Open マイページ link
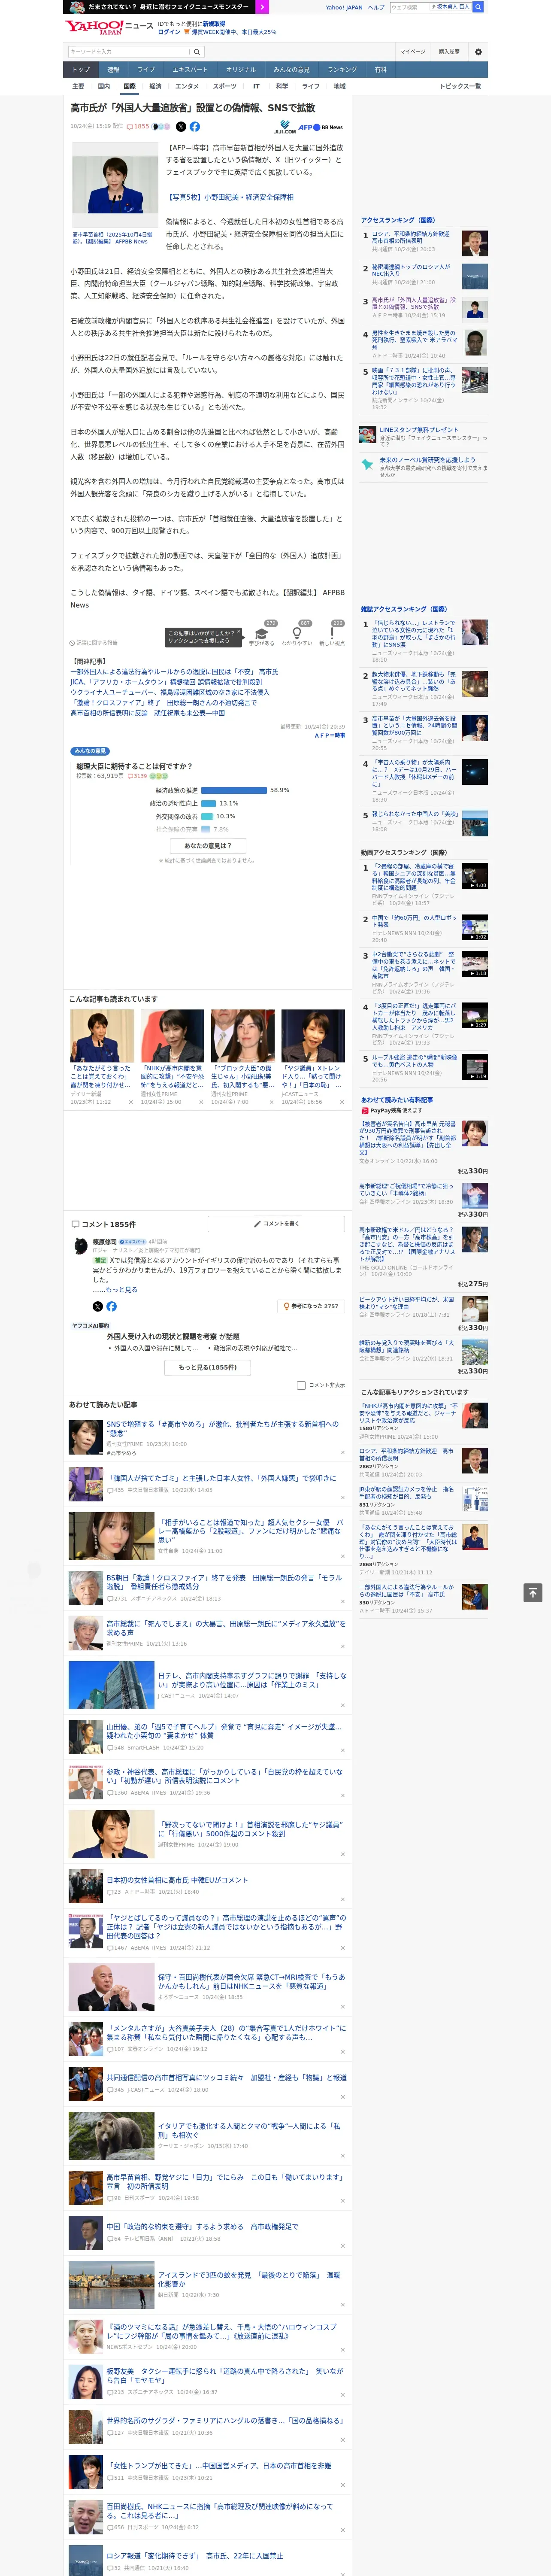Screen dimensions: 551x2576 (412, 51)
